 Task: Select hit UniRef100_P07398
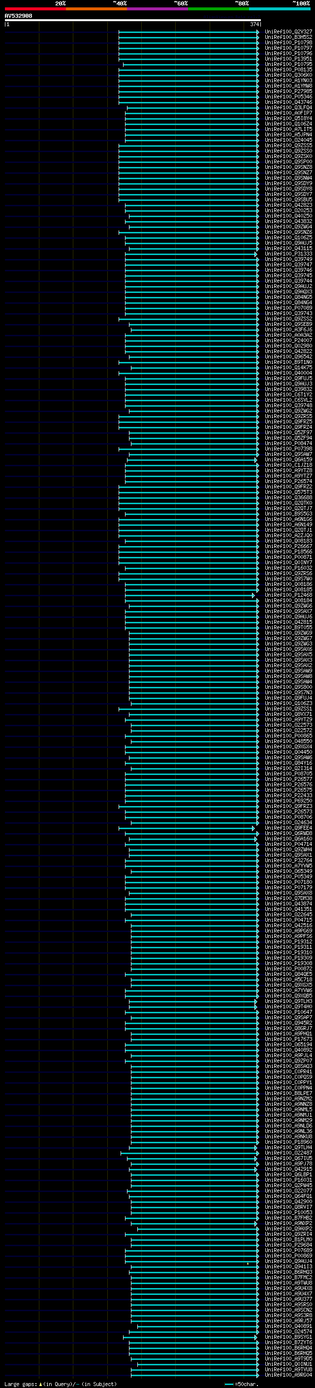[288, 448]
